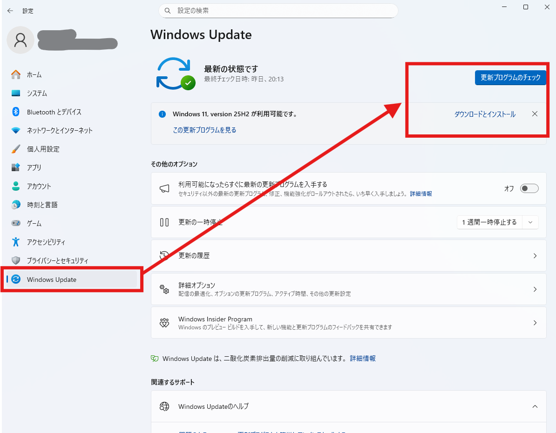The width and height of the screenshot is (556, 433).
Task: Open 更新の履歴 row
Action: pyautogui.click(x=348, y=256)
